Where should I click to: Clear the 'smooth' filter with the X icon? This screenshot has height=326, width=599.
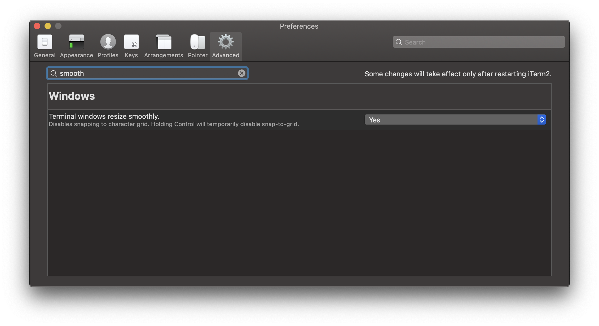[241, 73]
